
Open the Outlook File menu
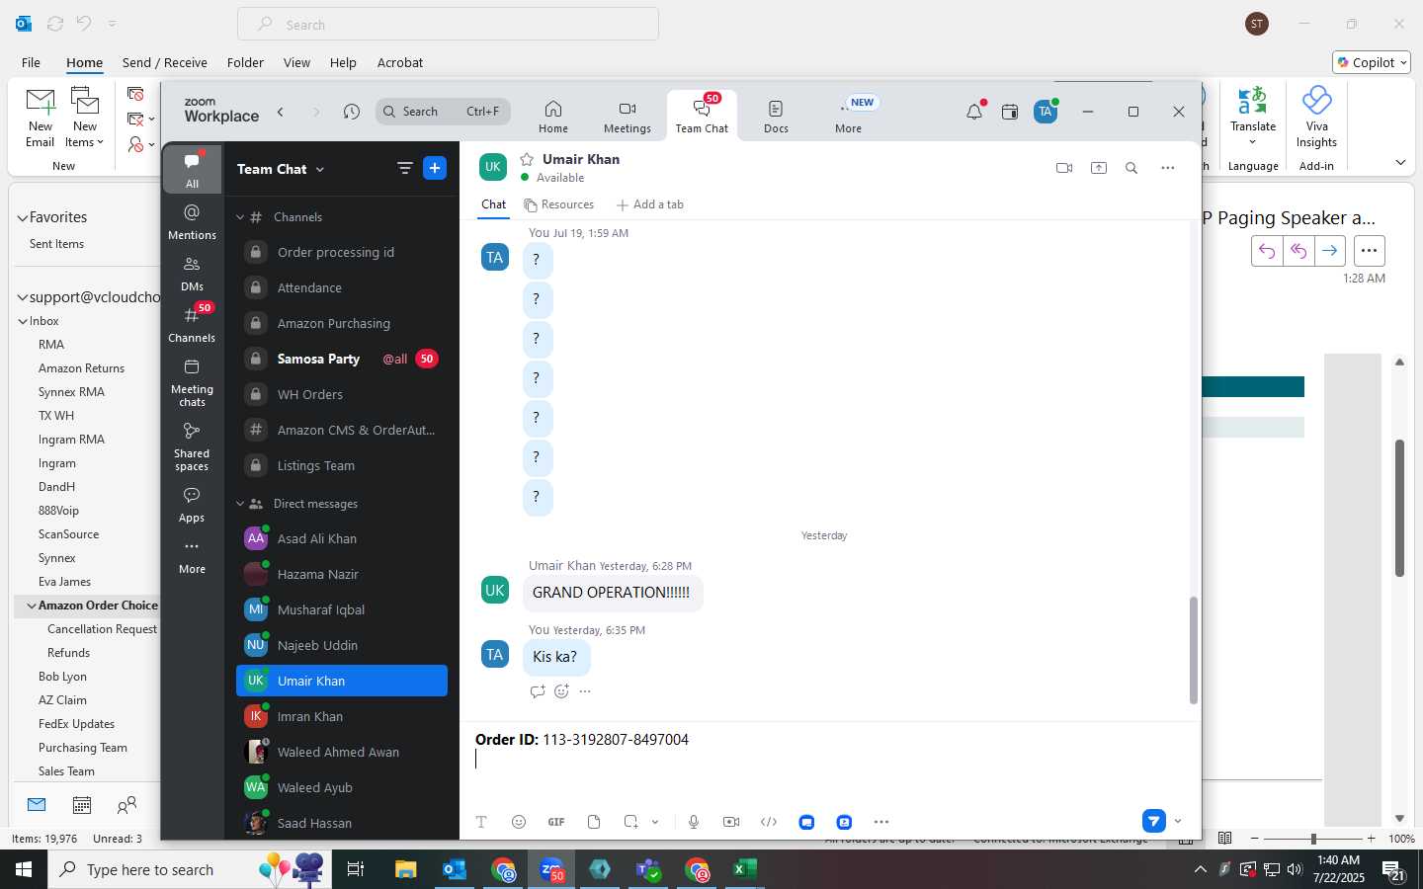coord(31,62)
